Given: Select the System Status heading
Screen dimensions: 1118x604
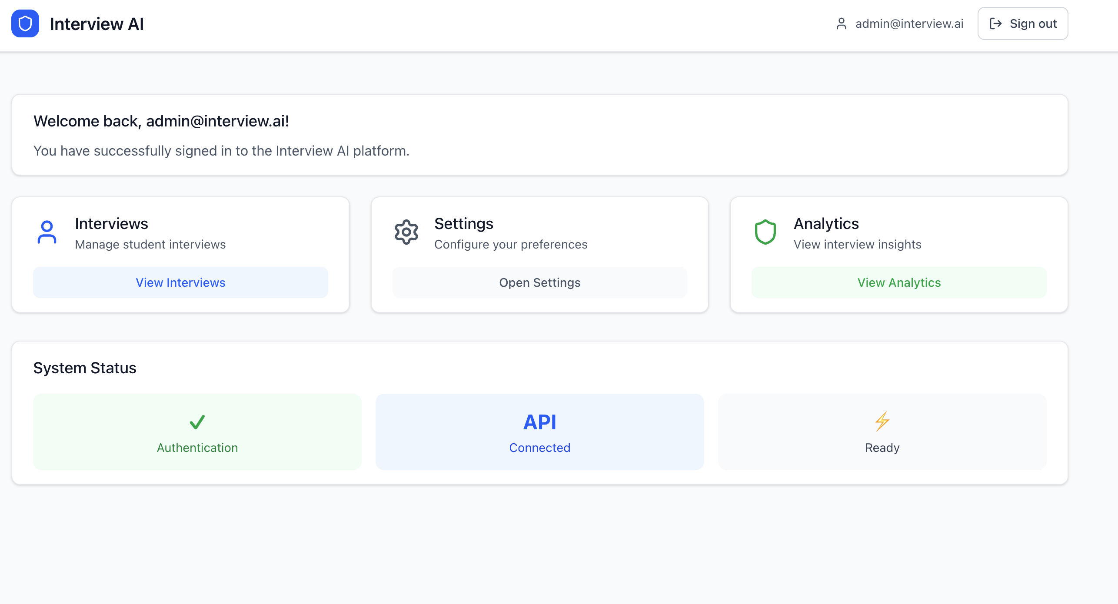Looking at the screenshot, I should (85, 368).
